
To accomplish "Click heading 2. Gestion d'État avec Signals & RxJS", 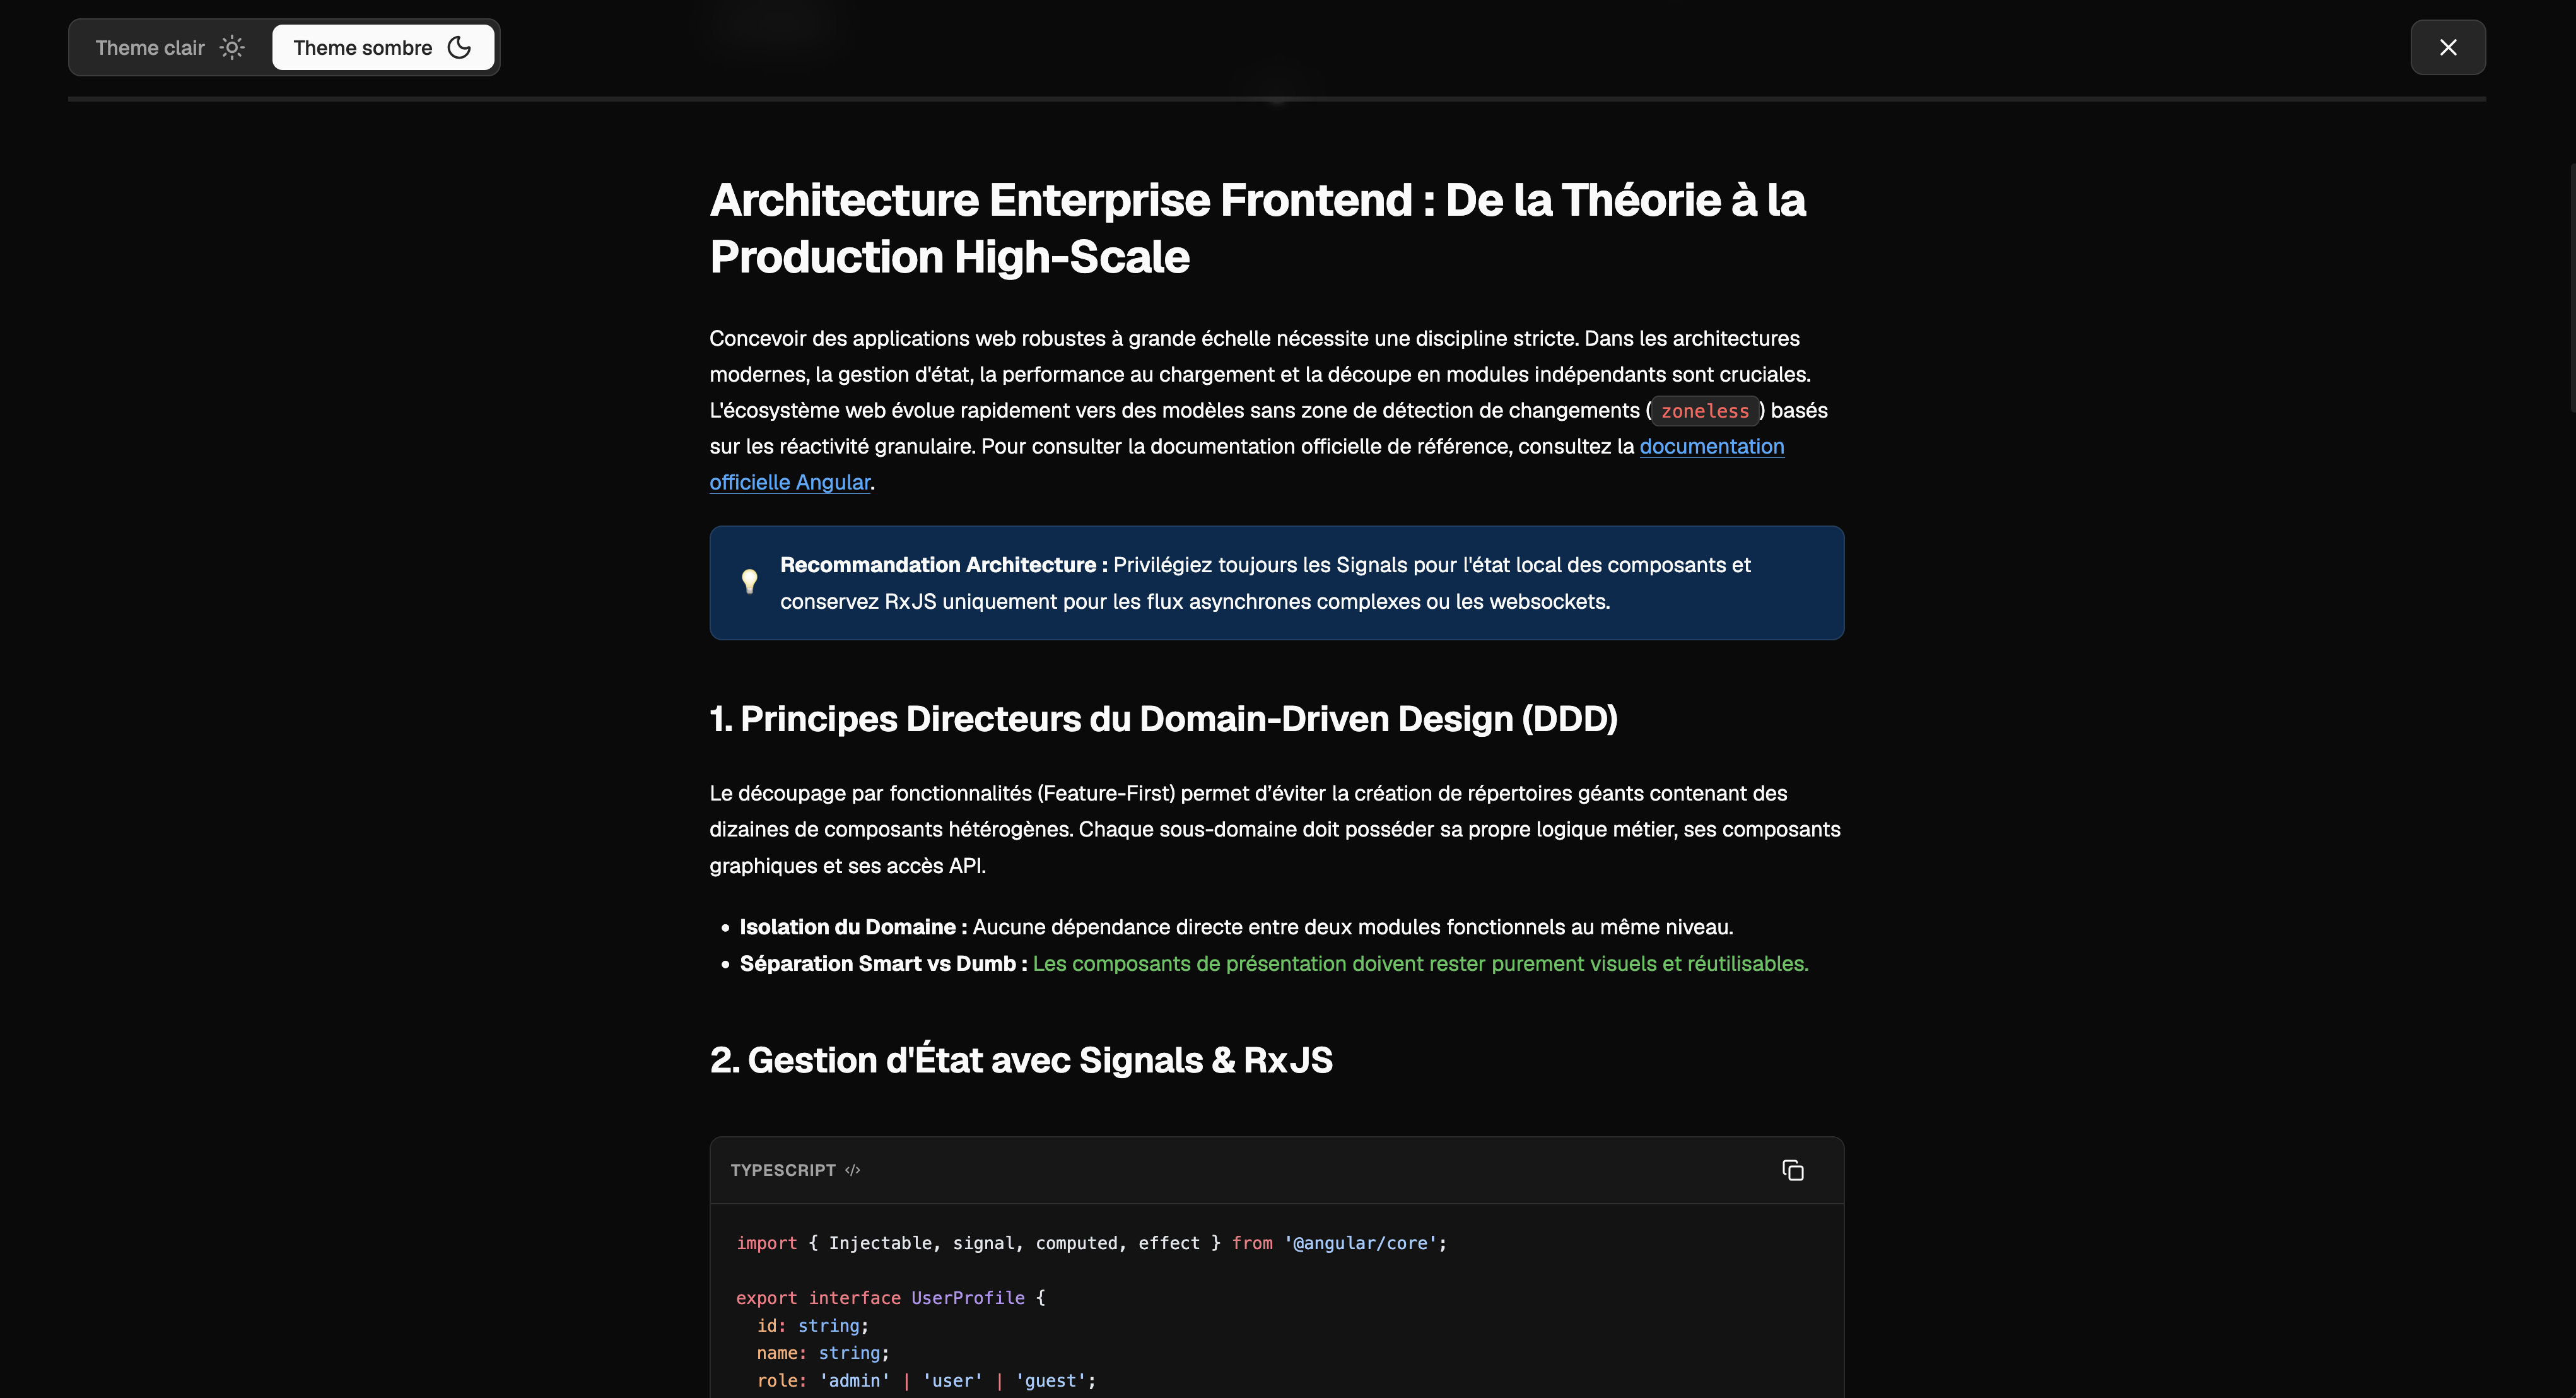I will coord(1021,1060).
